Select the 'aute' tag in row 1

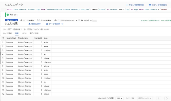tap(46, 42)
